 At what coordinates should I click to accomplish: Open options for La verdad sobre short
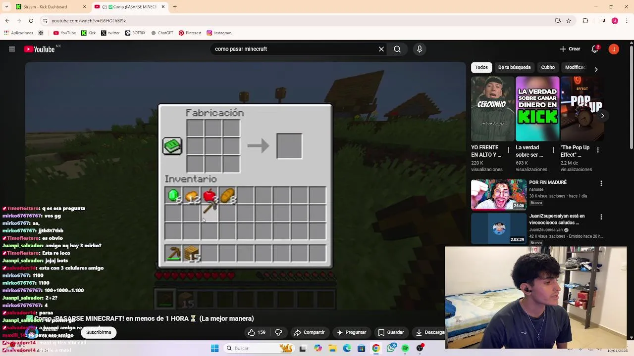coord(553,150)
